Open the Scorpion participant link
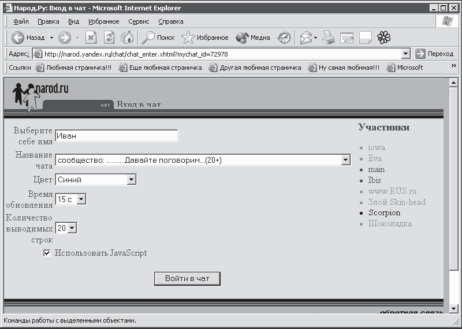The image size is (462, 329). coord(384,212)
